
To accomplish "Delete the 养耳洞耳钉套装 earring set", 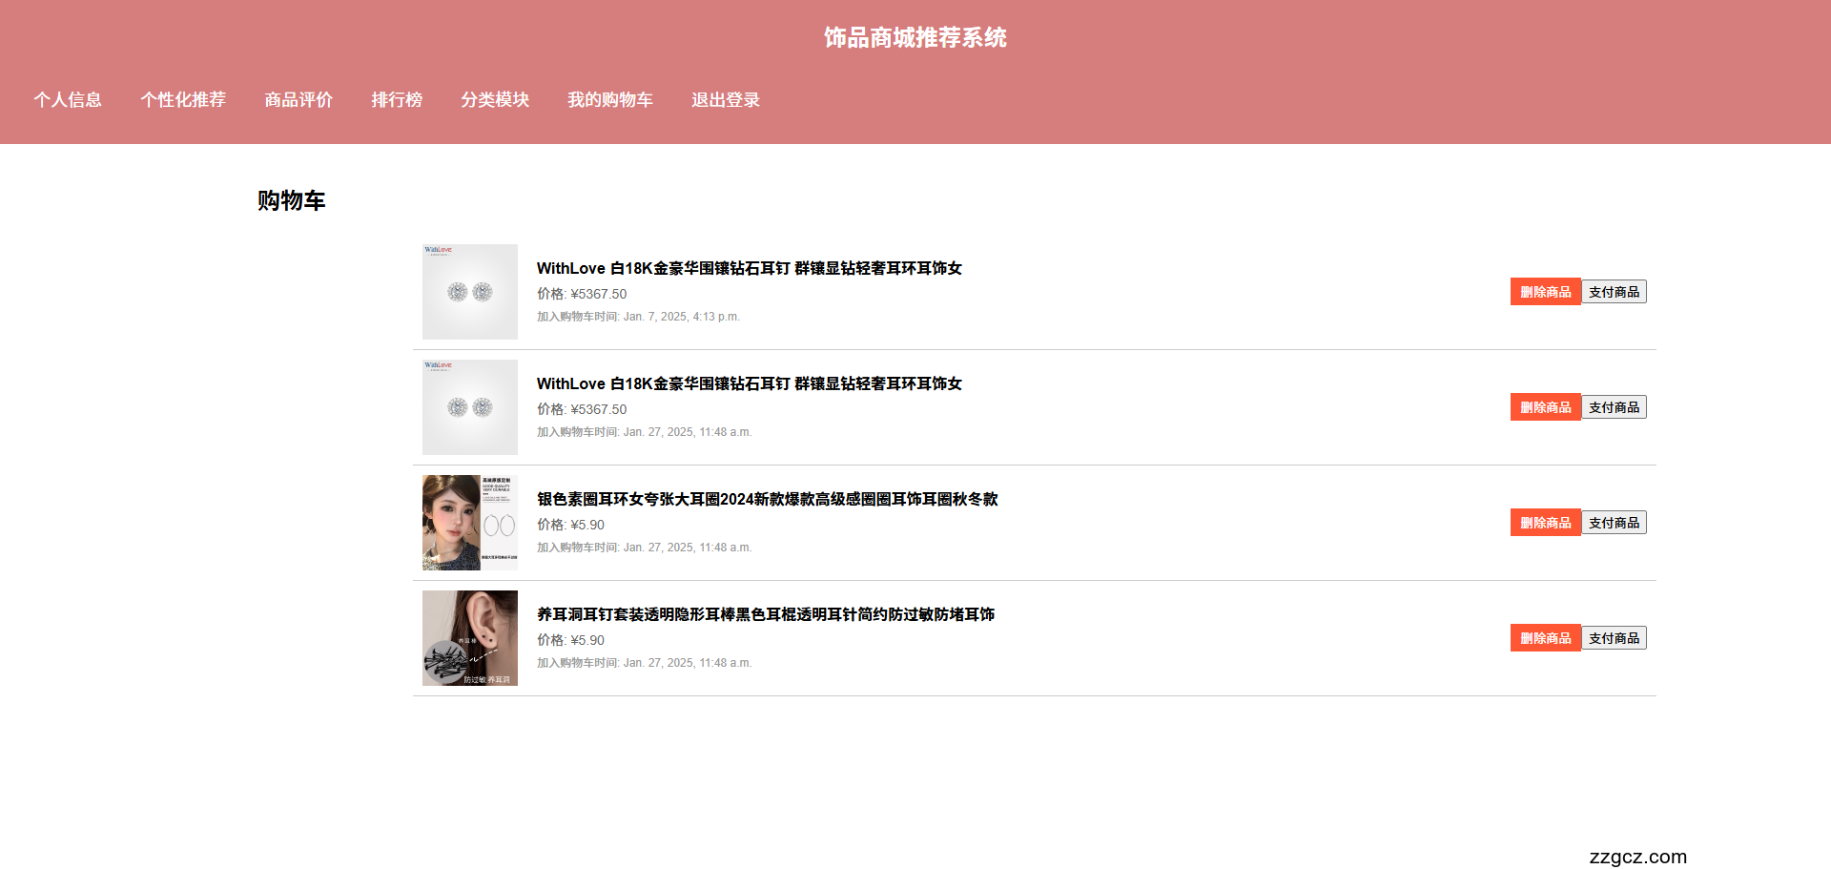I will 1544,637.
